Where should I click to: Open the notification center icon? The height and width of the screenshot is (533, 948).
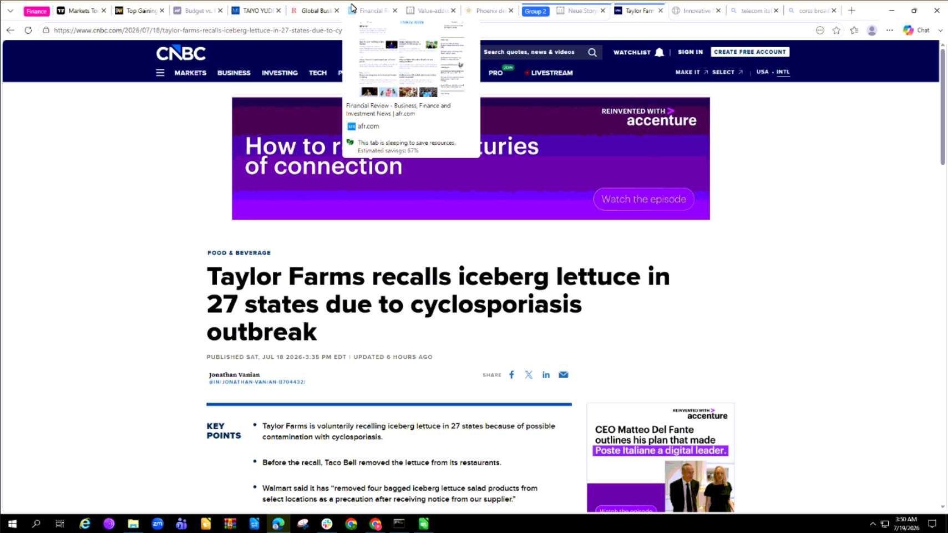click(x=932, y=524)
